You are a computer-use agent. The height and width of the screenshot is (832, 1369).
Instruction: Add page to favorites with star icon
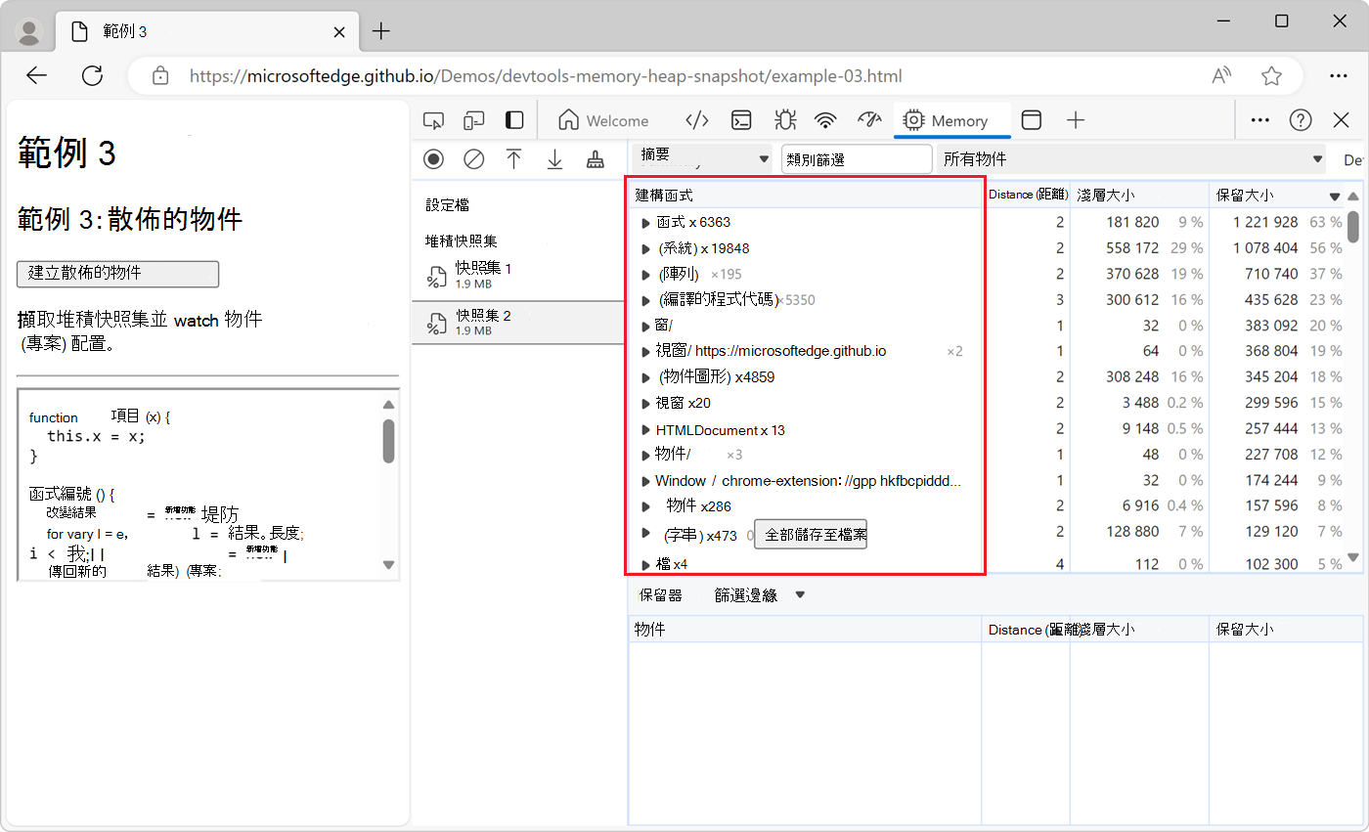point(1271,75)
